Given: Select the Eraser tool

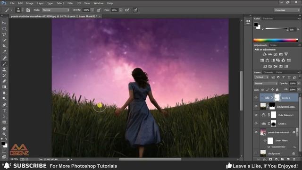Looking at the screenshot, I should coord(4,81).
